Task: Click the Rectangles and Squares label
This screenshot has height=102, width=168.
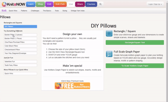Action: pos(13,23)
